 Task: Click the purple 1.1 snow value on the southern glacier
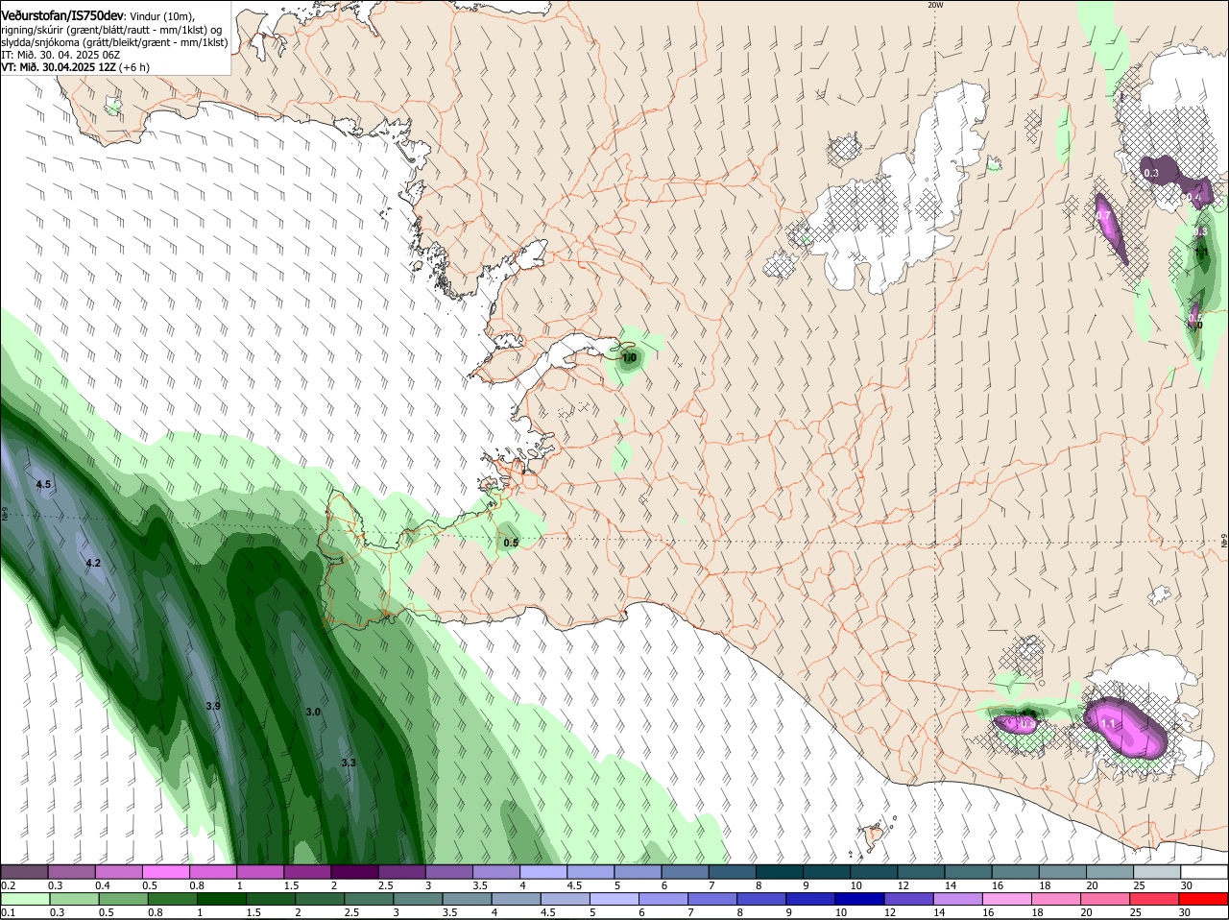1108,723
